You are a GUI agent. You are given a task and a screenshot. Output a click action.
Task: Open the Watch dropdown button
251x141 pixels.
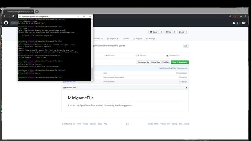coord(154,32)
